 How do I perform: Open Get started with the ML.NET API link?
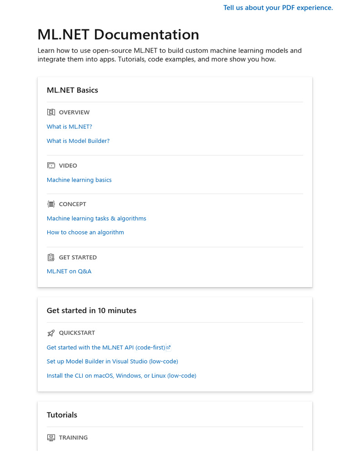106,348
